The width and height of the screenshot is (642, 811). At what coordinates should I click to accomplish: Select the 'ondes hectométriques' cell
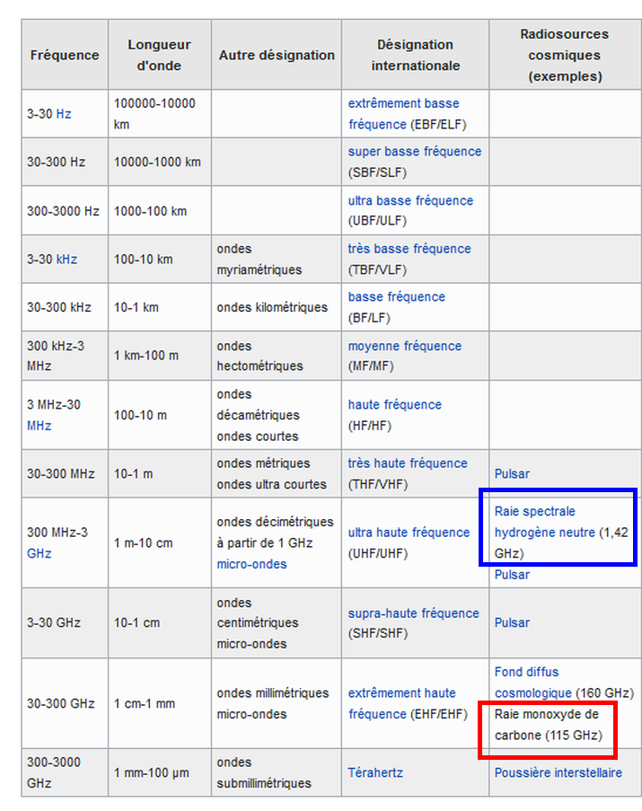(277, 356)
